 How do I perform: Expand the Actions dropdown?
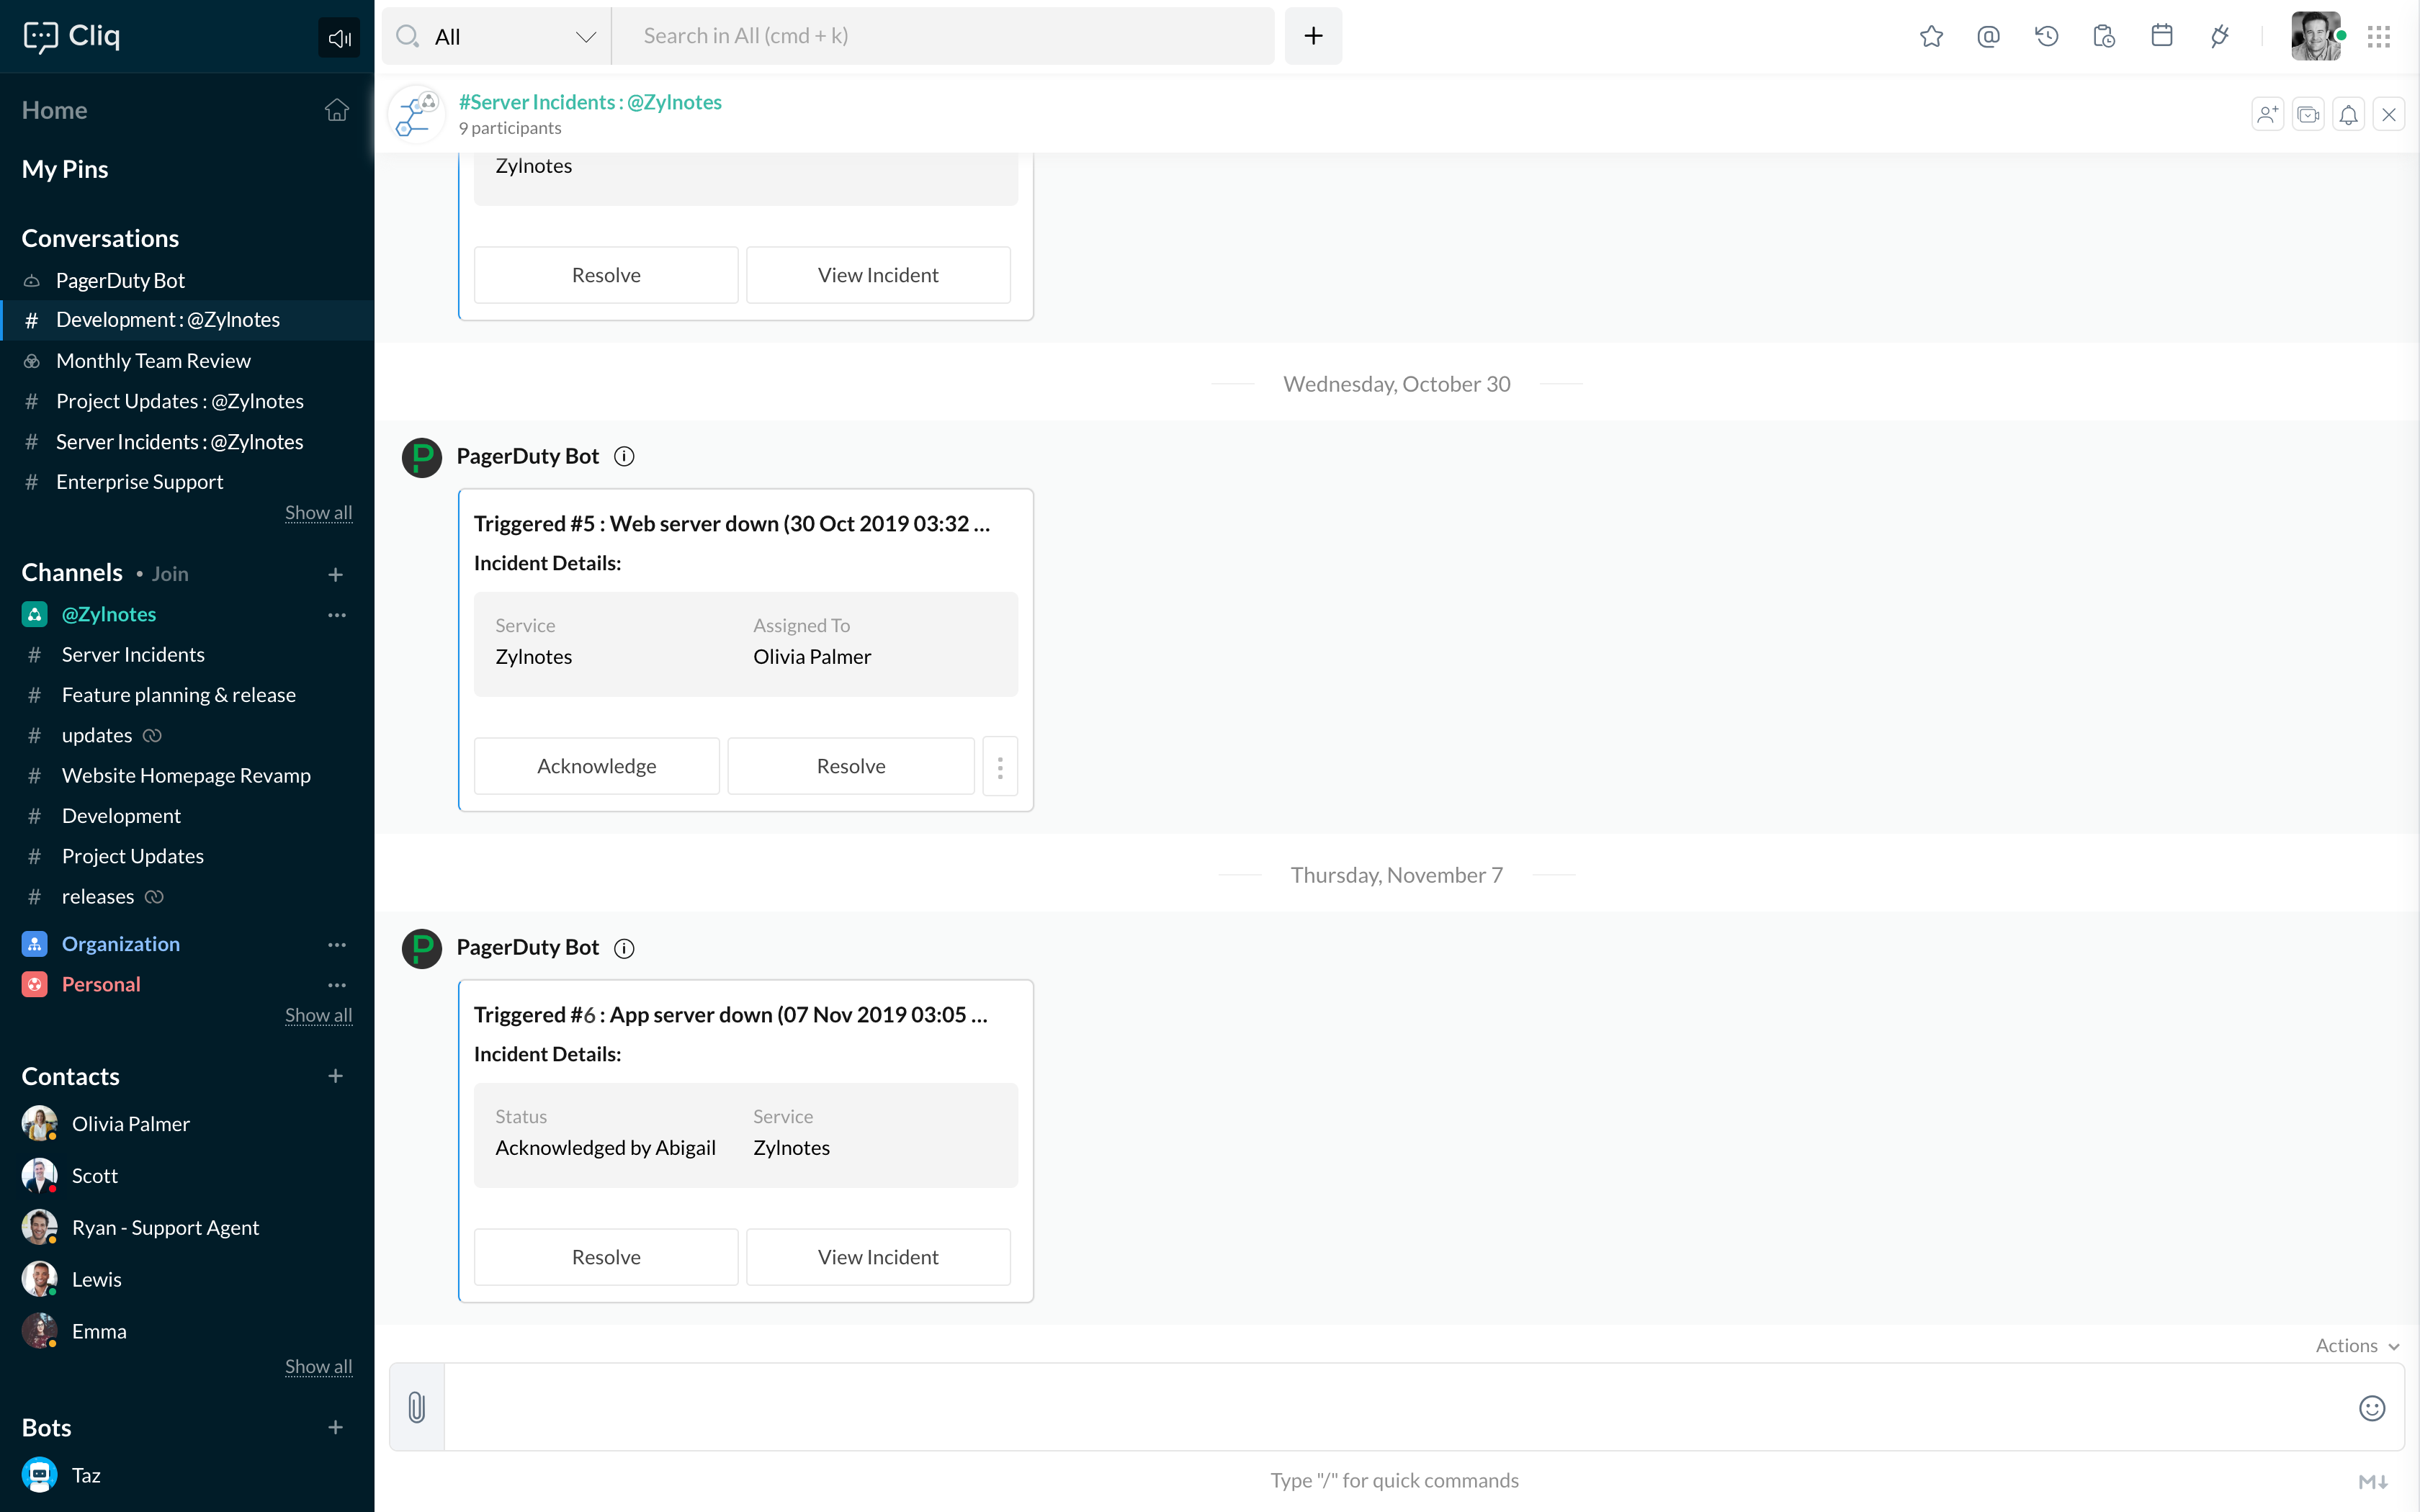[x=2356, y=1346]
